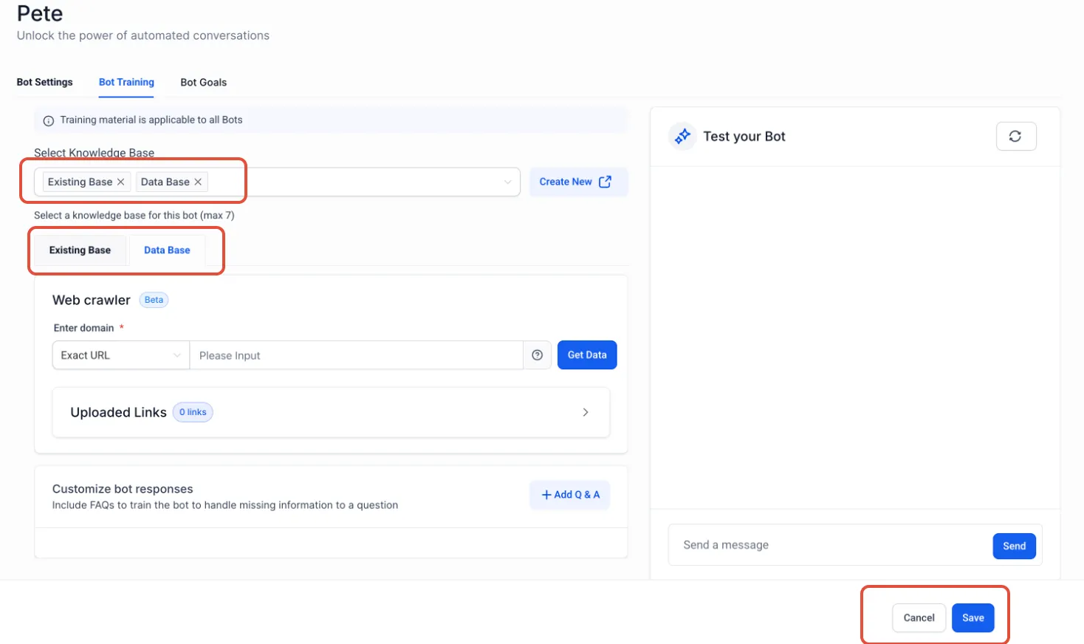Click the sparkle icon beside Test your Bot
The width and height of the screenshot is (1084, 644).
[x=682, y=136]
